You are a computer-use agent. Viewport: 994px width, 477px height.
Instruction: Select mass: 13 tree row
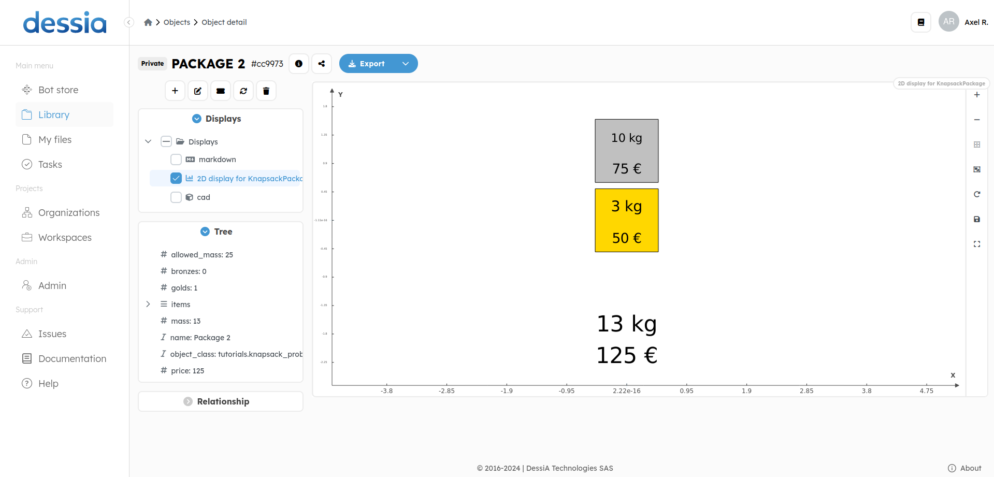(181, 321)
